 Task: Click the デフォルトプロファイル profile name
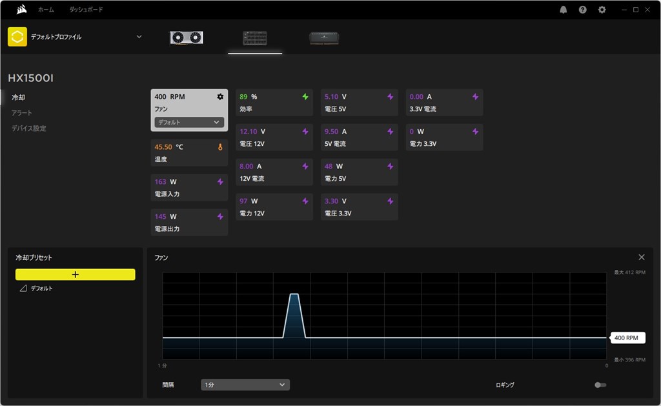pos(56,37)
